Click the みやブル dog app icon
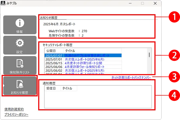The height and width of the screenshot is (120, 180). (3, 3)
